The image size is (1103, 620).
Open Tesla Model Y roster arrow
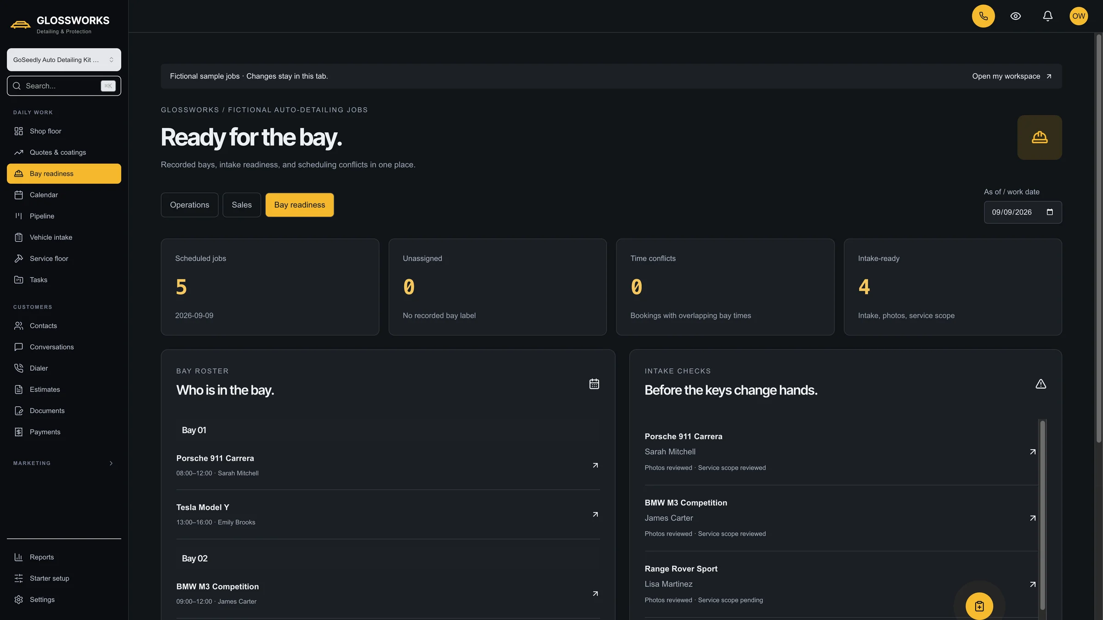pos(595,514)
